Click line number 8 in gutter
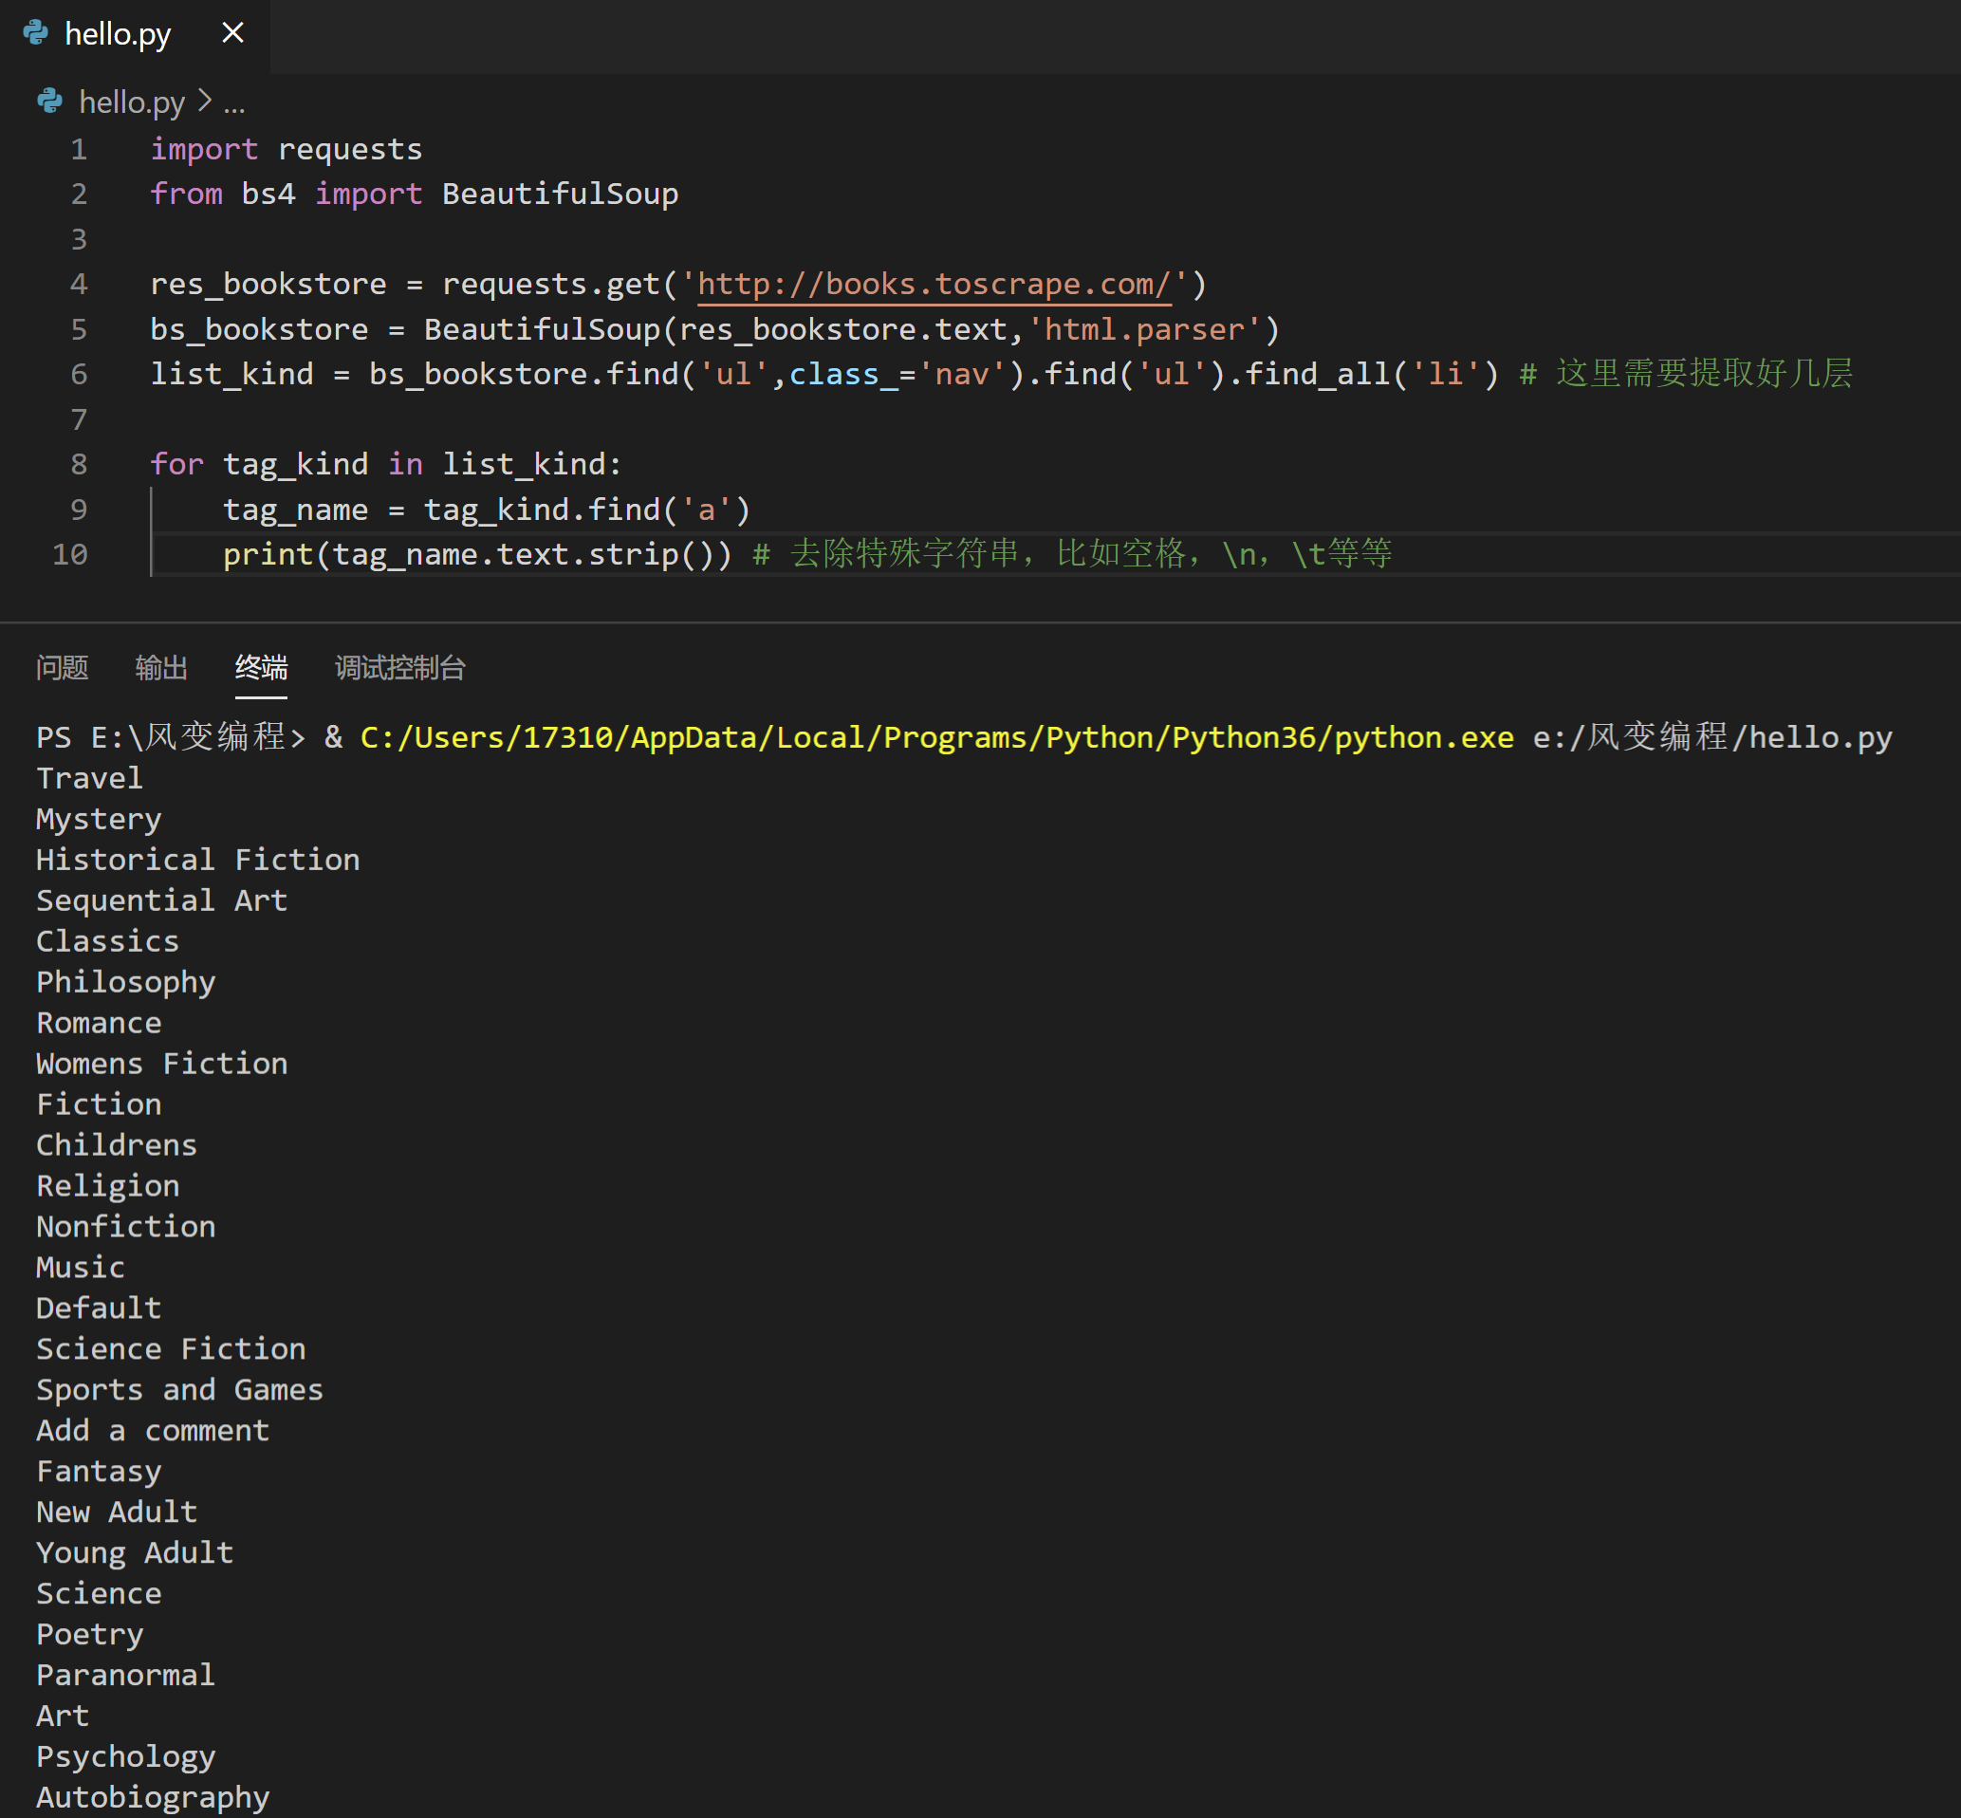The height and width of the screenshot is (1818, 1961). pyautogui.click(x=79, y=464)
